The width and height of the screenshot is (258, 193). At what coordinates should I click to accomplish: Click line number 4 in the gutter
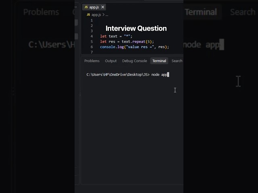[x=92, y=36]
